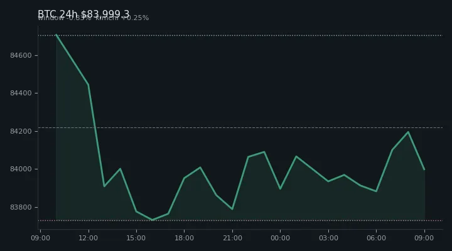Click the 84000 y-axis label
Viewport: 452px width, 251px height.
tap(21, 169)
